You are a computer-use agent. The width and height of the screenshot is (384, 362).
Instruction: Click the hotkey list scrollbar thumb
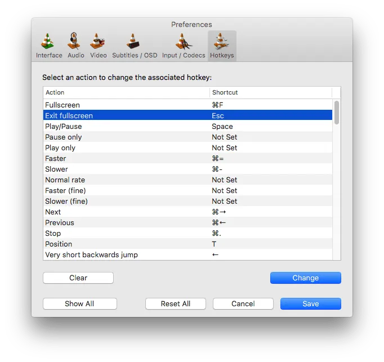point(337,113)
